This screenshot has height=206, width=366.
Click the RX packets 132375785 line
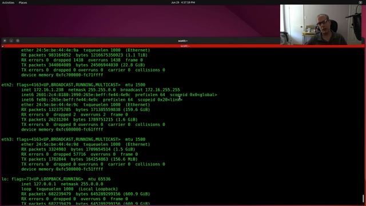tap(86, 109)
